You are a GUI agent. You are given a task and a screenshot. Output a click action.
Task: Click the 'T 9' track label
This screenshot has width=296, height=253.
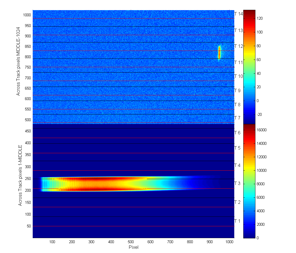pyautogui.click(x=237, y=91)
